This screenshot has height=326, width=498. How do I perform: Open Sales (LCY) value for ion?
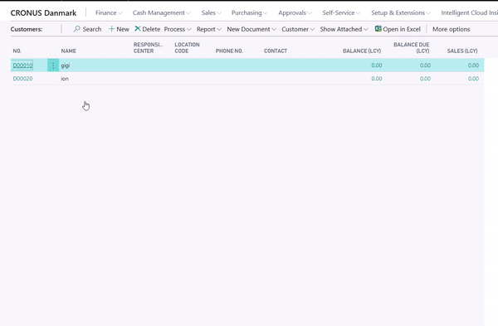pyautogui.click(x=473, y=79)
